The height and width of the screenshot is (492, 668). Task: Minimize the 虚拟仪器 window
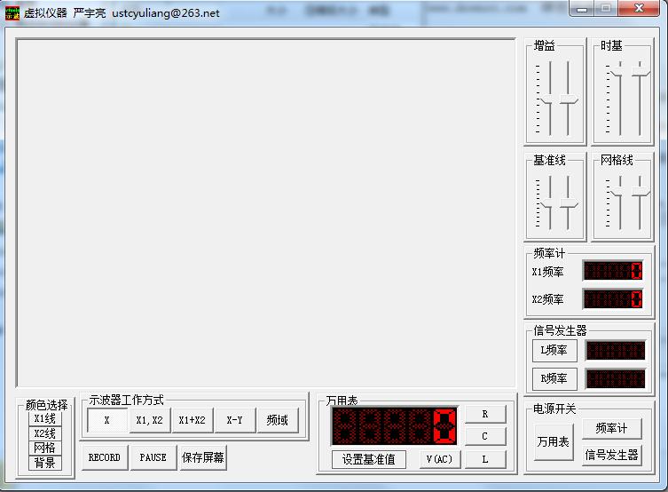point(582,9)
